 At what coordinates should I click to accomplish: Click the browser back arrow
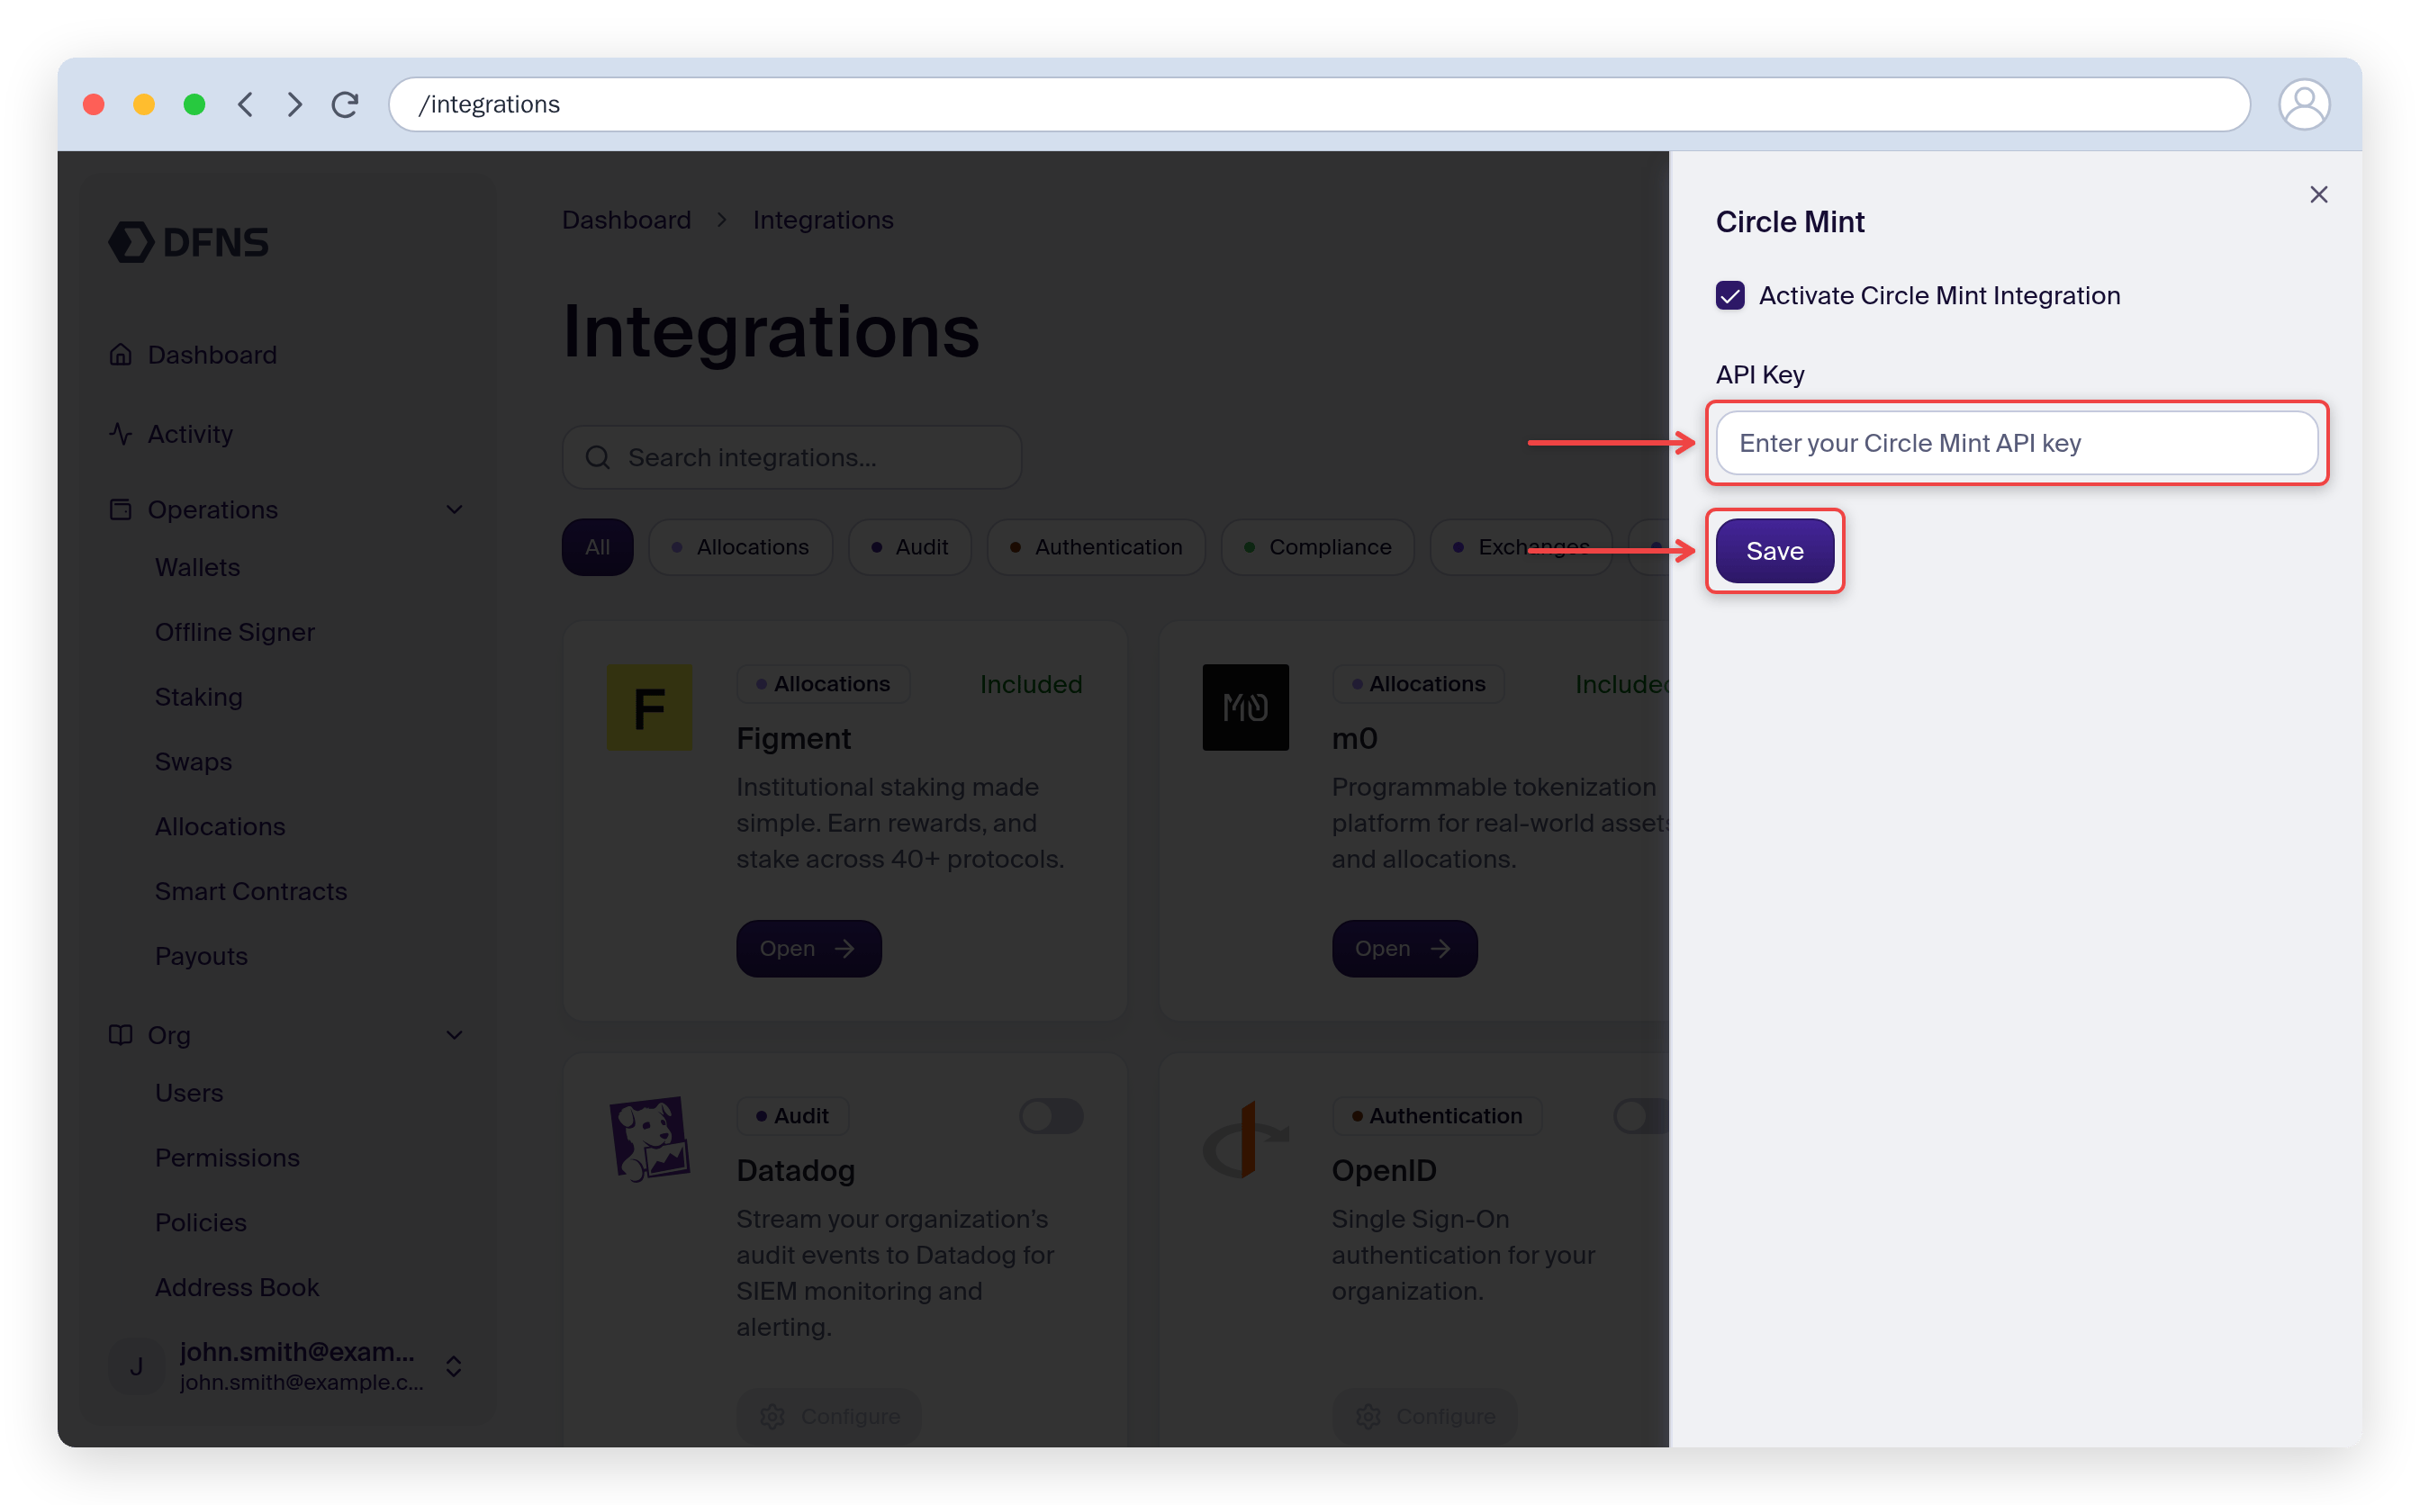(x=246, y=104)
